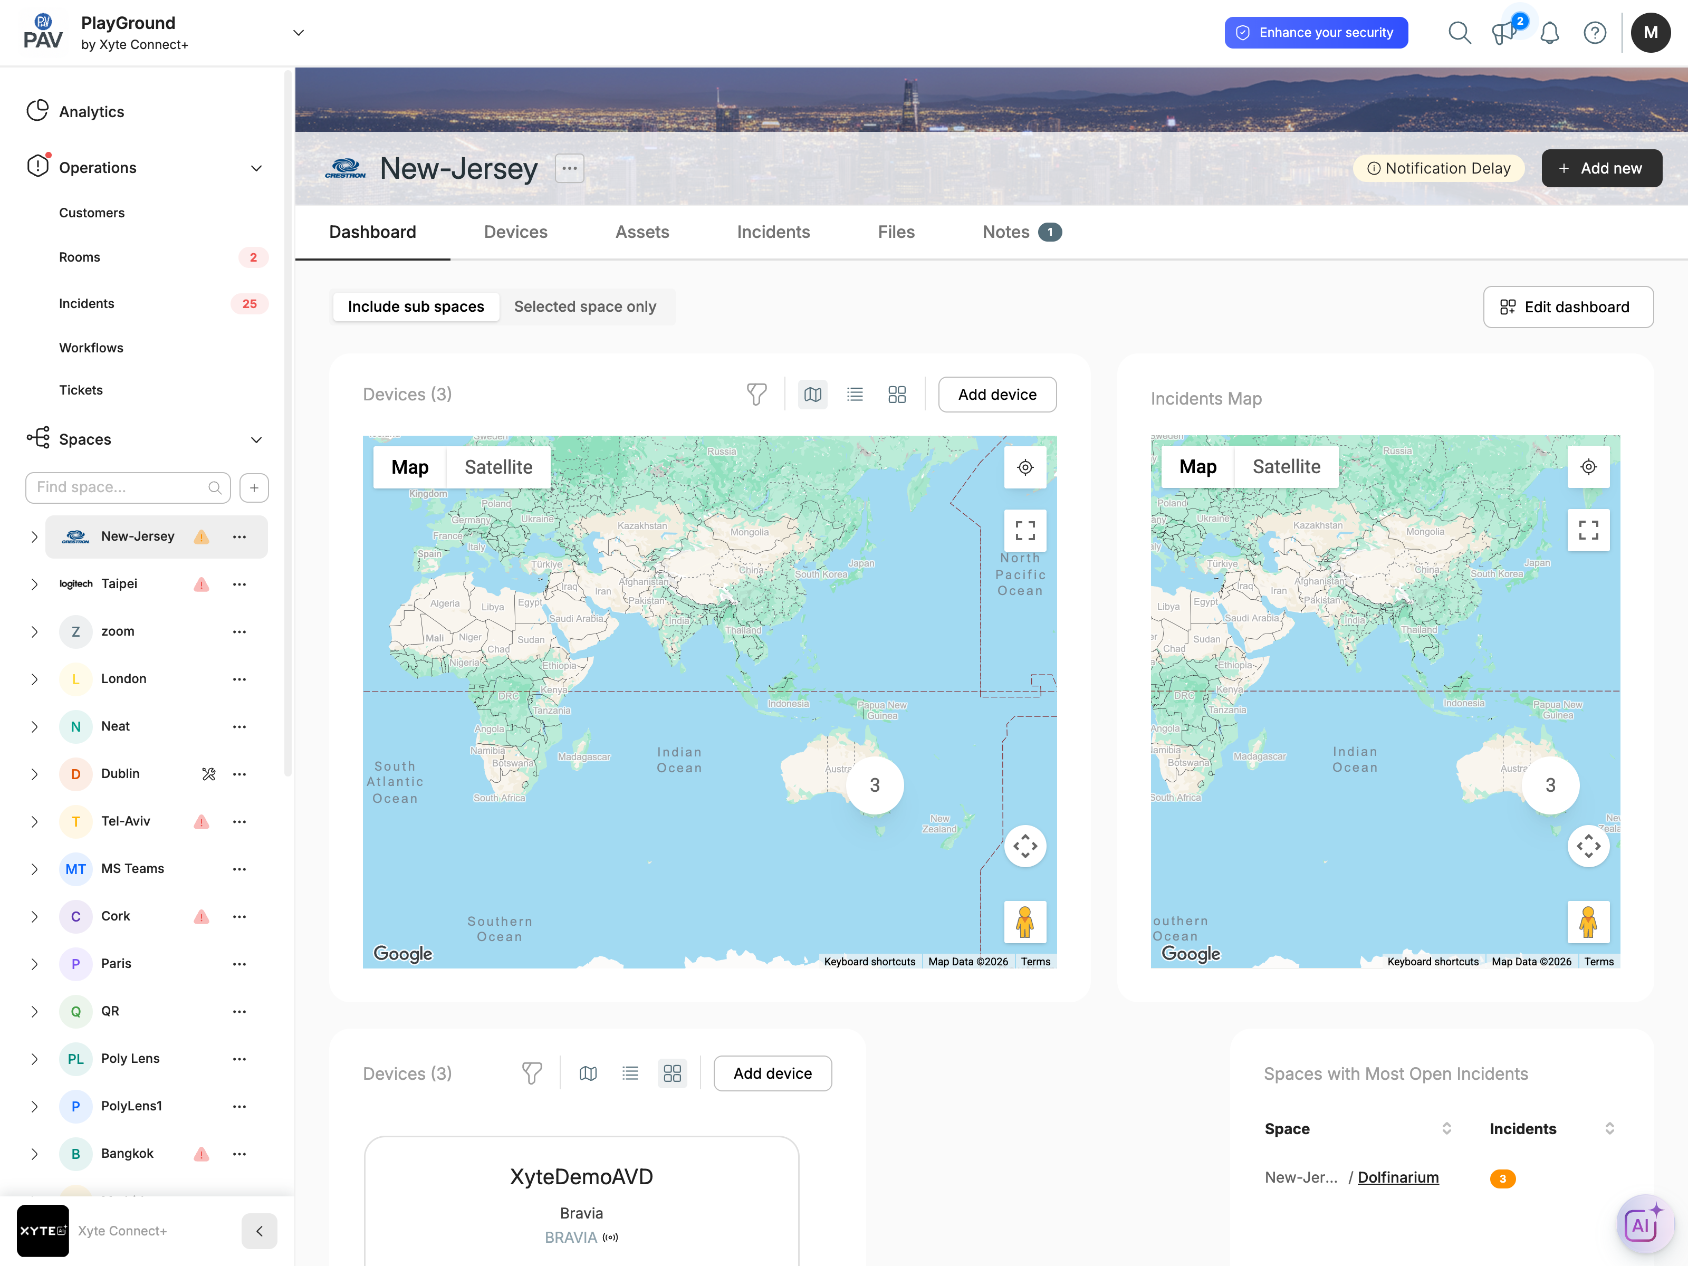
Task: Expand the London space tree
Action: (x=34, y=679)
